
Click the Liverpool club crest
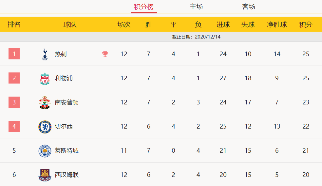[x=45, y=79]
